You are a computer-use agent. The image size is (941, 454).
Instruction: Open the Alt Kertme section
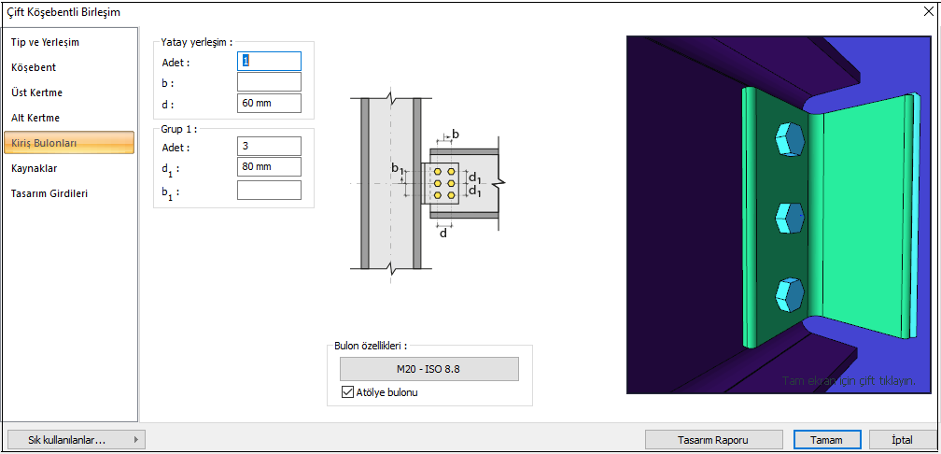(69, 119)
